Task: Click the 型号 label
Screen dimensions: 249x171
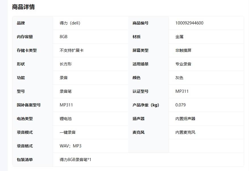Action: click(x=21, y=92)
